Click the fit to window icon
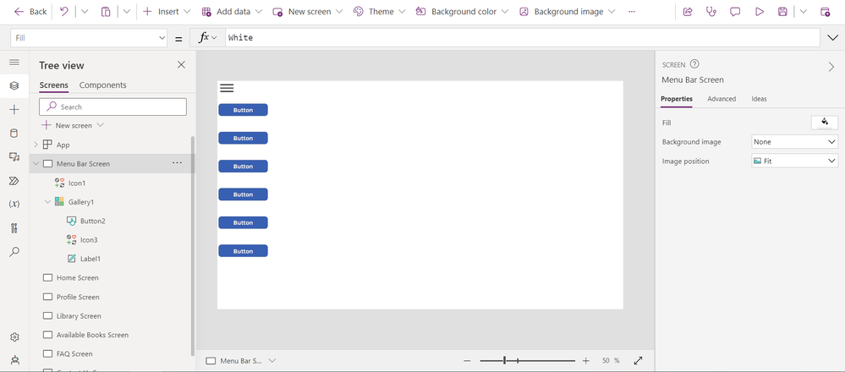 (x=638, y=360)
